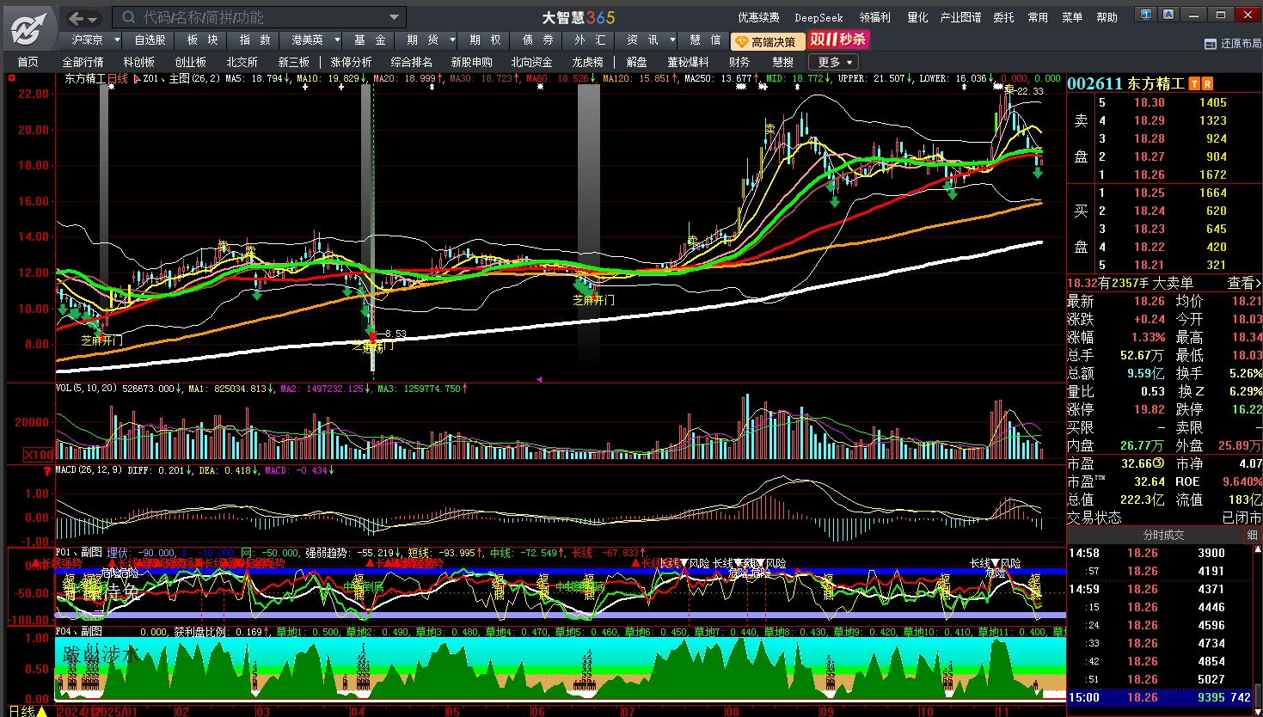
Task: Open the 帮助 menu
Action: [1107, 17]
